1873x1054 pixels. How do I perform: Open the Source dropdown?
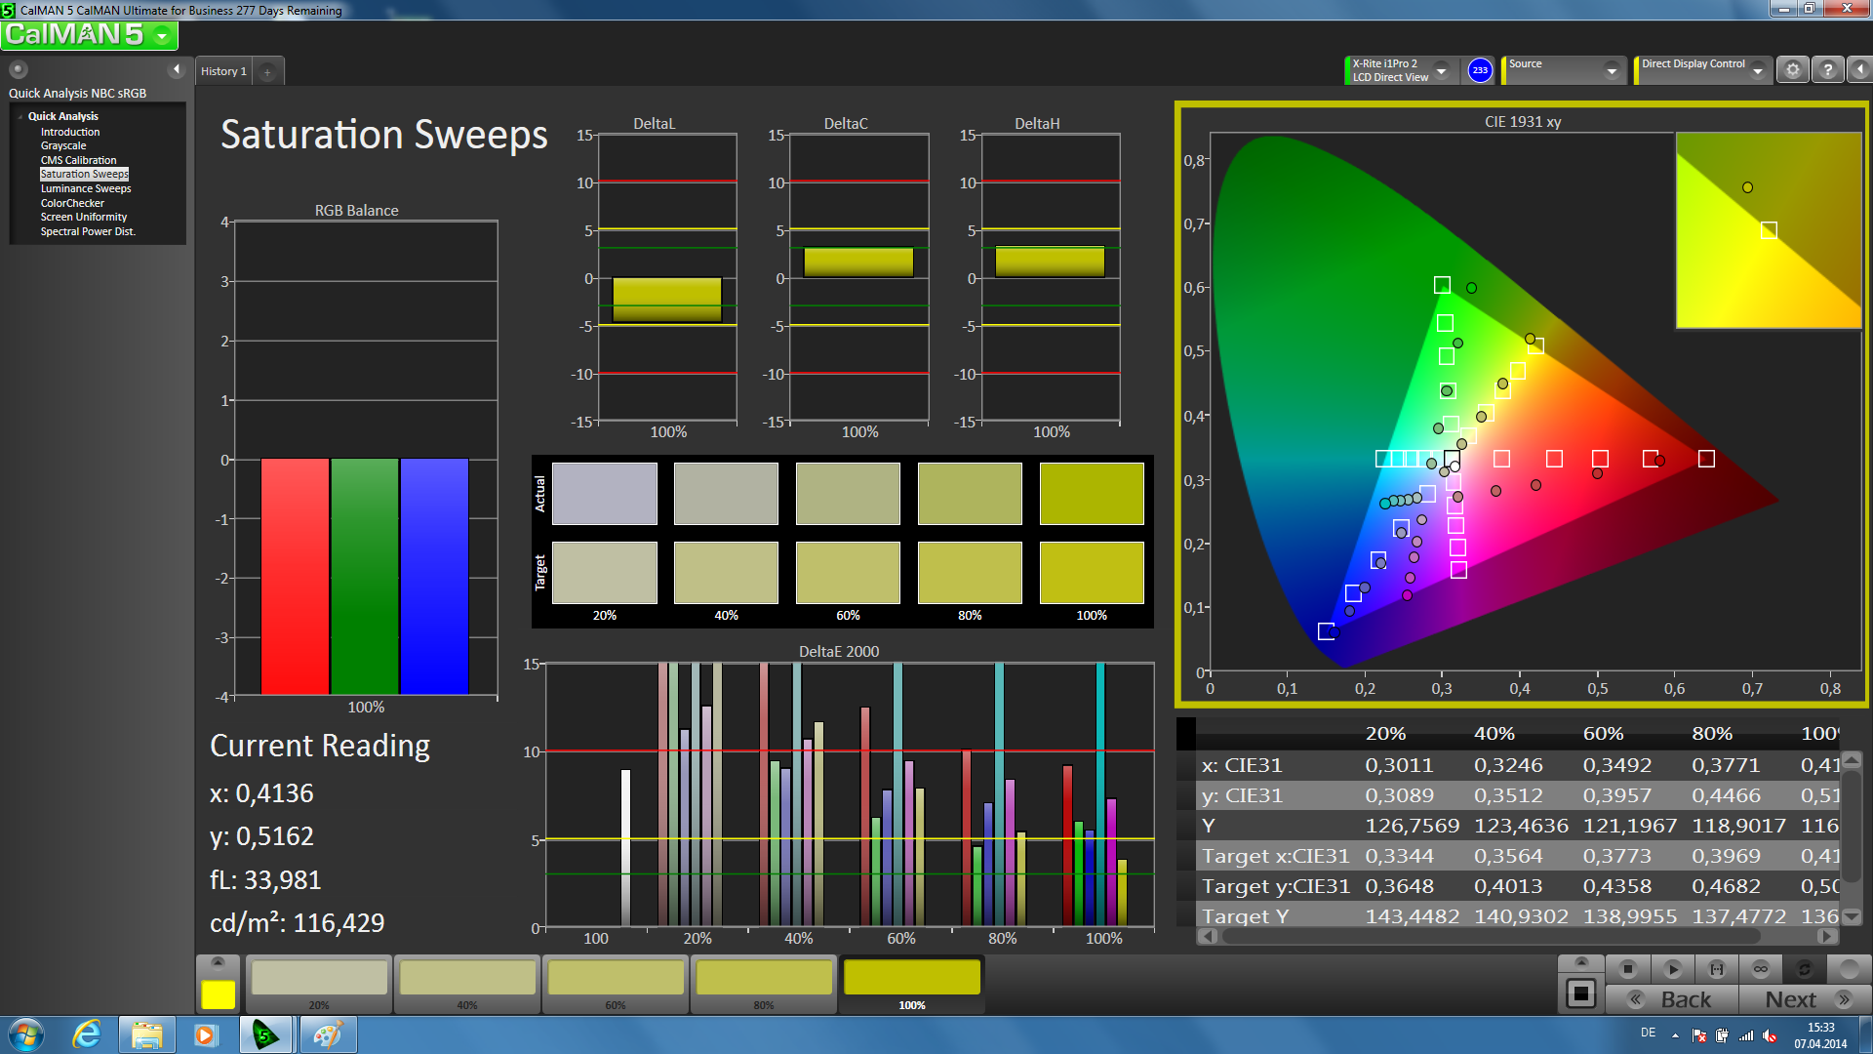(x=1611, y=70)
